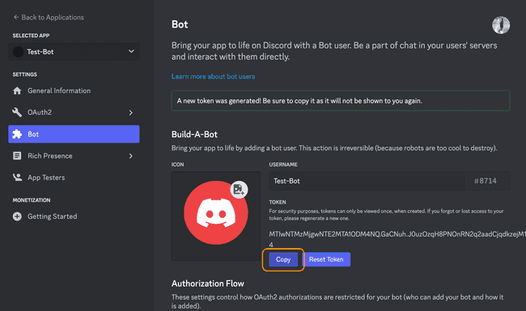Viewport: 526px width, 311px height.
Task: Expand the Rich Presence submenu chevron
Action: coord(131,156)
